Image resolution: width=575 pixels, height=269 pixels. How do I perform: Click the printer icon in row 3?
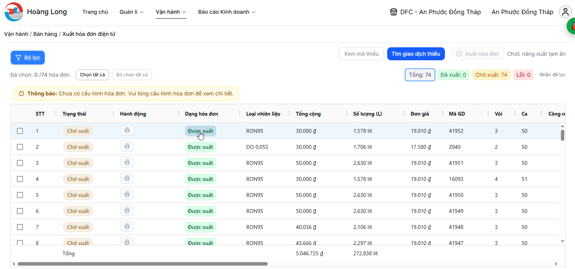[127, 163]
